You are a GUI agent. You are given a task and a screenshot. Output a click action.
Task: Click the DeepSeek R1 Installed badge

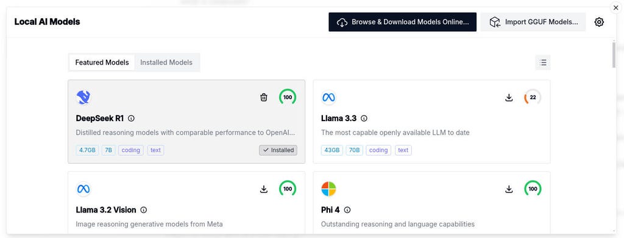278,150
